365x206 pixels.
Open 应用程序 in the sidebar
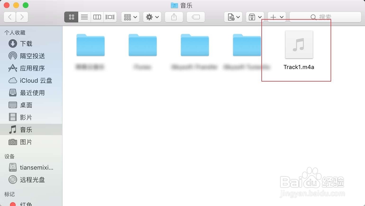click(x=31, y=68)
